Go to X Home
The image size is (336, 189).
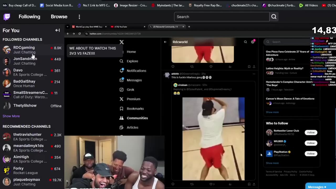[x=131, y=52]
